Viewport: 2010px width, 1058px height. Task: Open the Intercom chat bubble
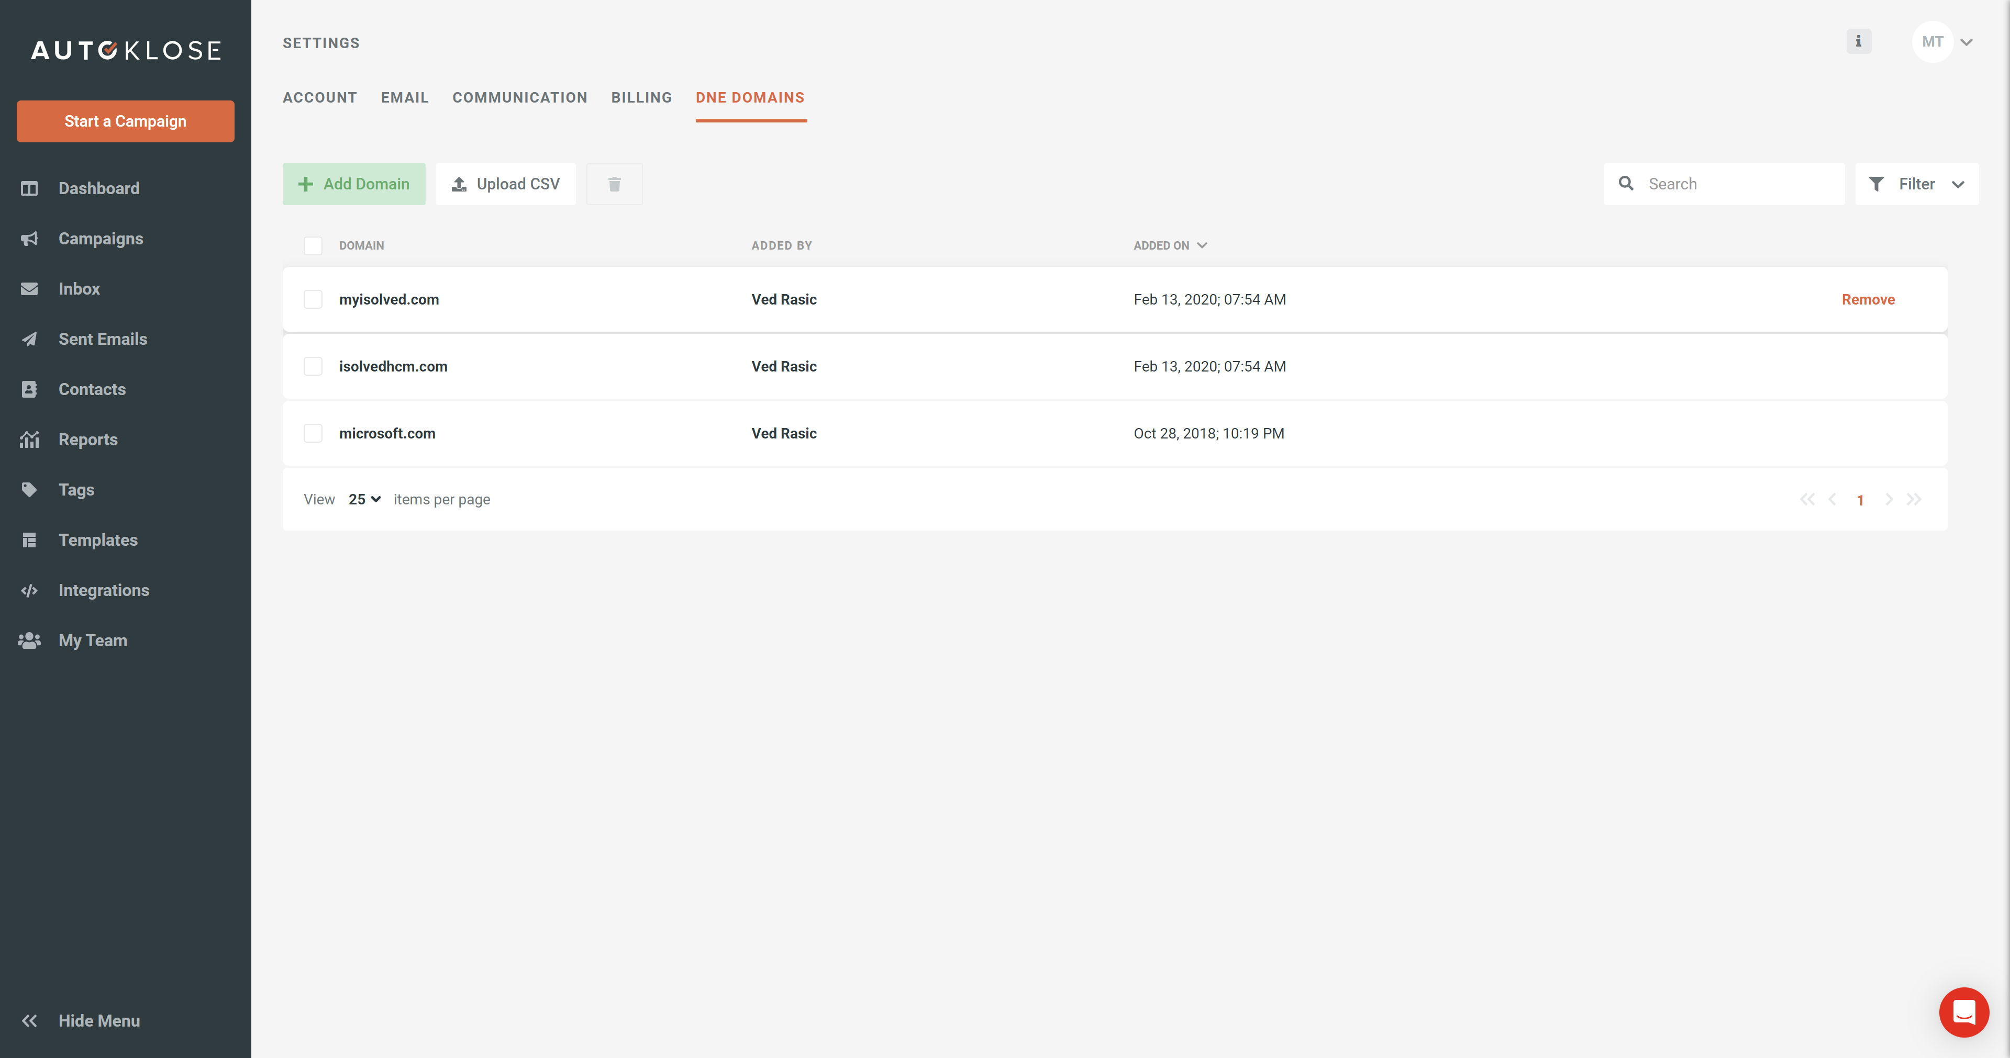point(1963,1011)
